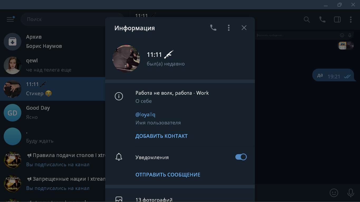Search in chat via magnifier icon
The width and height of the screenshot is (360, 202).
click(x=307, y=19)
